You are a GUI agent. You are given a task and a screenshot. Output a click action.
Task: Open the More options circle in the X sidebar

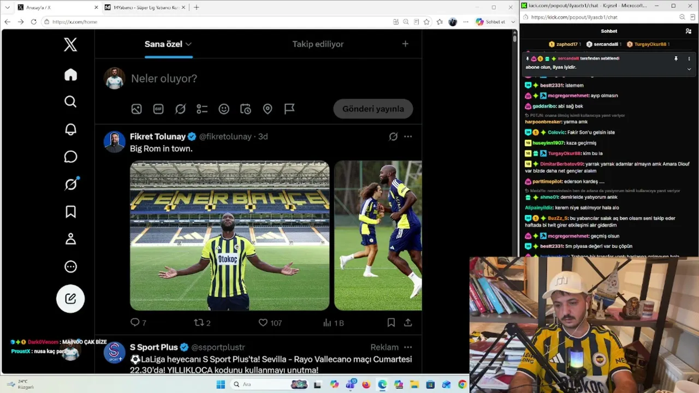[70, 267]
